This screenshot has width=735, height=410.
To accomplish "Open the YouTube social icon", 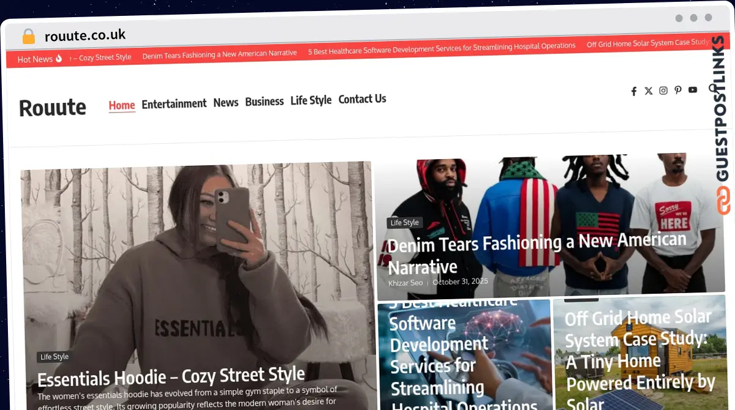I will [692, 89].
